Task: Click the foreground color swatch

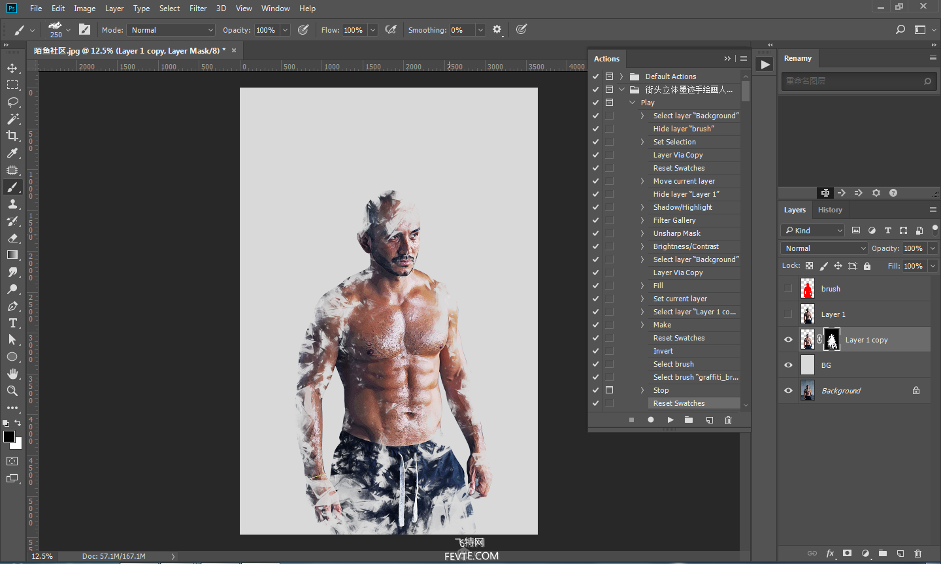Action: click(9, 437)
